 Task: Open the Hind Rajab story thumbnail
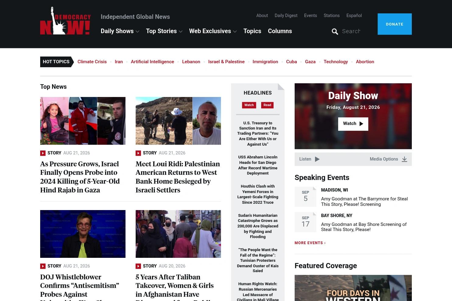83,121
